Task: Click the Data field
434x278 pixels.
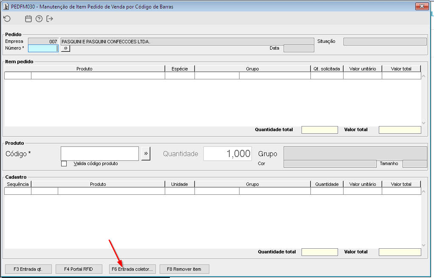Action: point(299,48)
